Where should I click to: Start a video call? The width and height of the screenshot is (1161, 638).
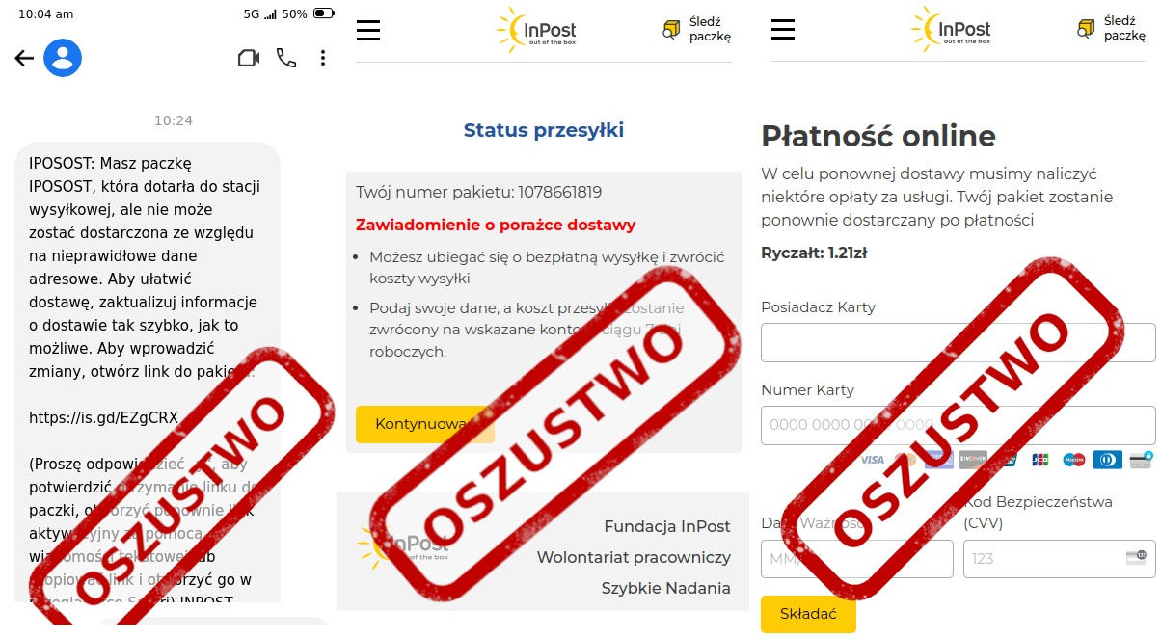(249, 59)
